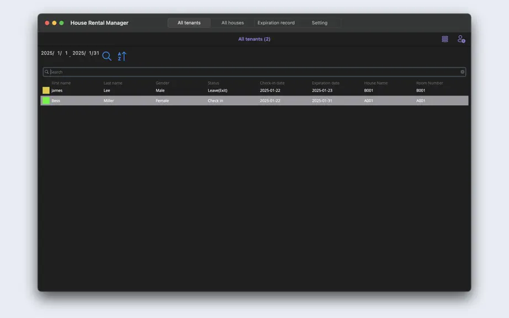Click the last name Lee cell
Screen dimensions: 509x318
click(x=107, y=91)
